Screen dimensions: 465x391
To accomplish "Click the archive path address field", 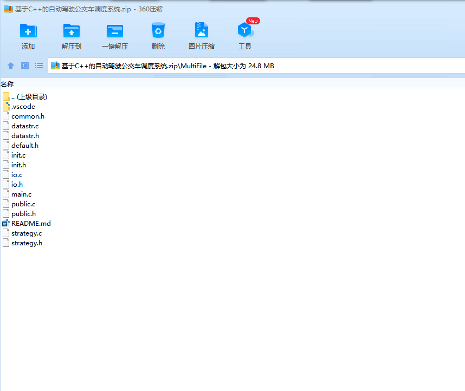I will click(x=256, y=66).
